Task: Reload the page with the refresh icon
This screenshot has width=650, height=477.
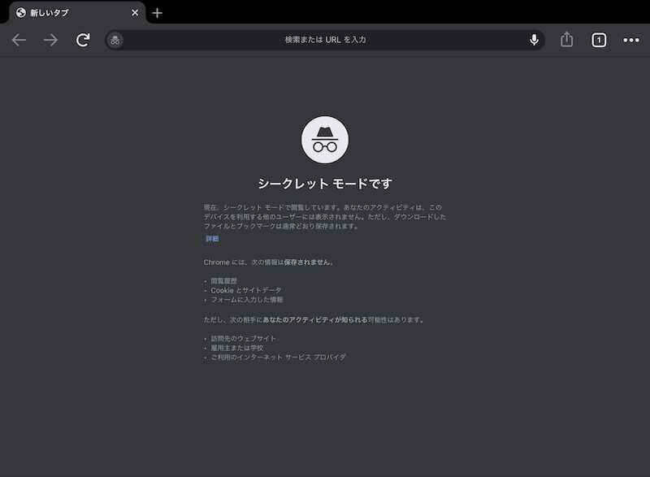Action: [83, 40]
